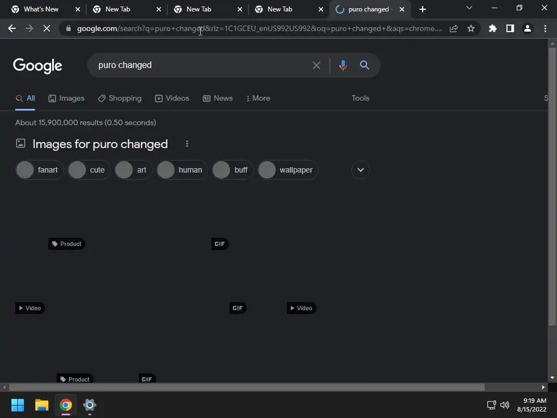The width and height of the screenshot is (557, 418).
Task: Start a voice search with microphone
Action: coord(343,65)
